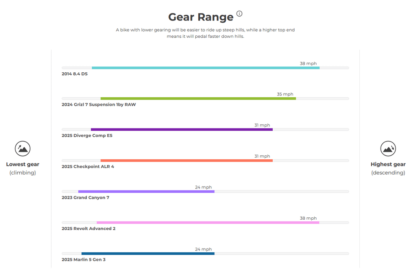Select the 2014 8.4 DS bike label
Image resolution: width=416 pixels, height=272 pixels.
point(75,74)
